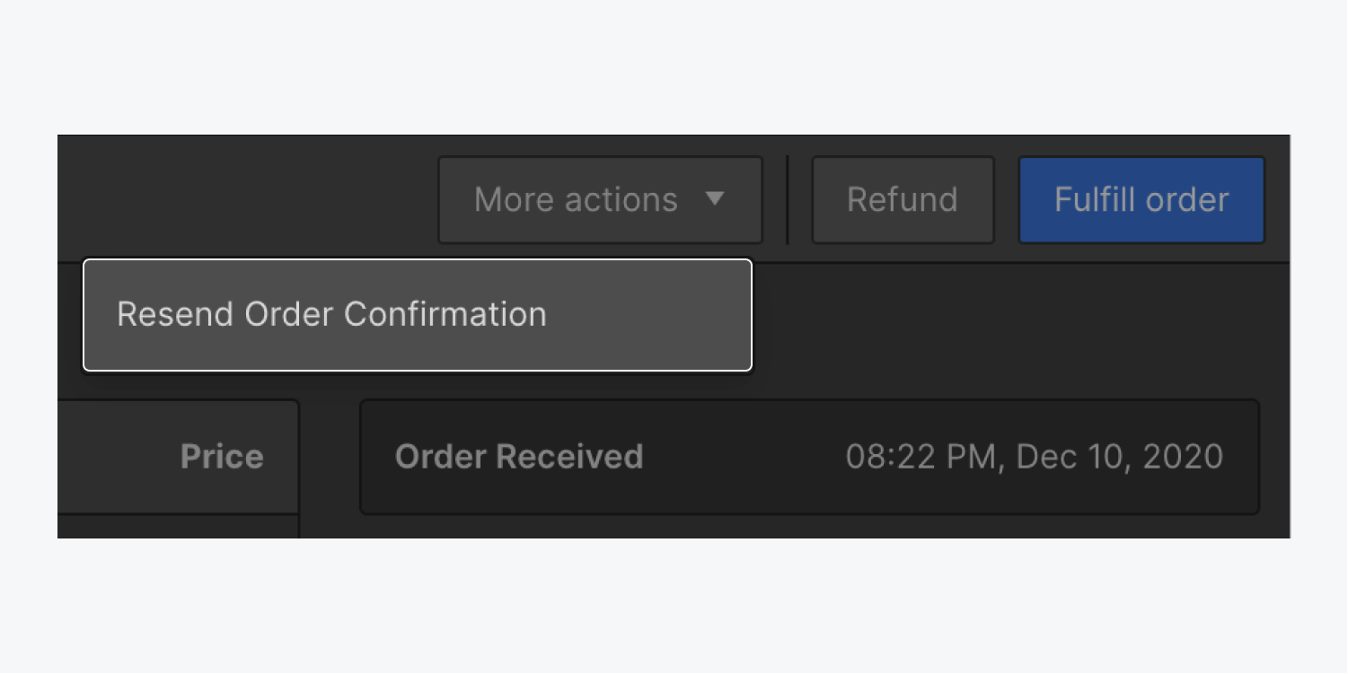Select the Order Received label

pyautogui.click(x=519, y=456)
